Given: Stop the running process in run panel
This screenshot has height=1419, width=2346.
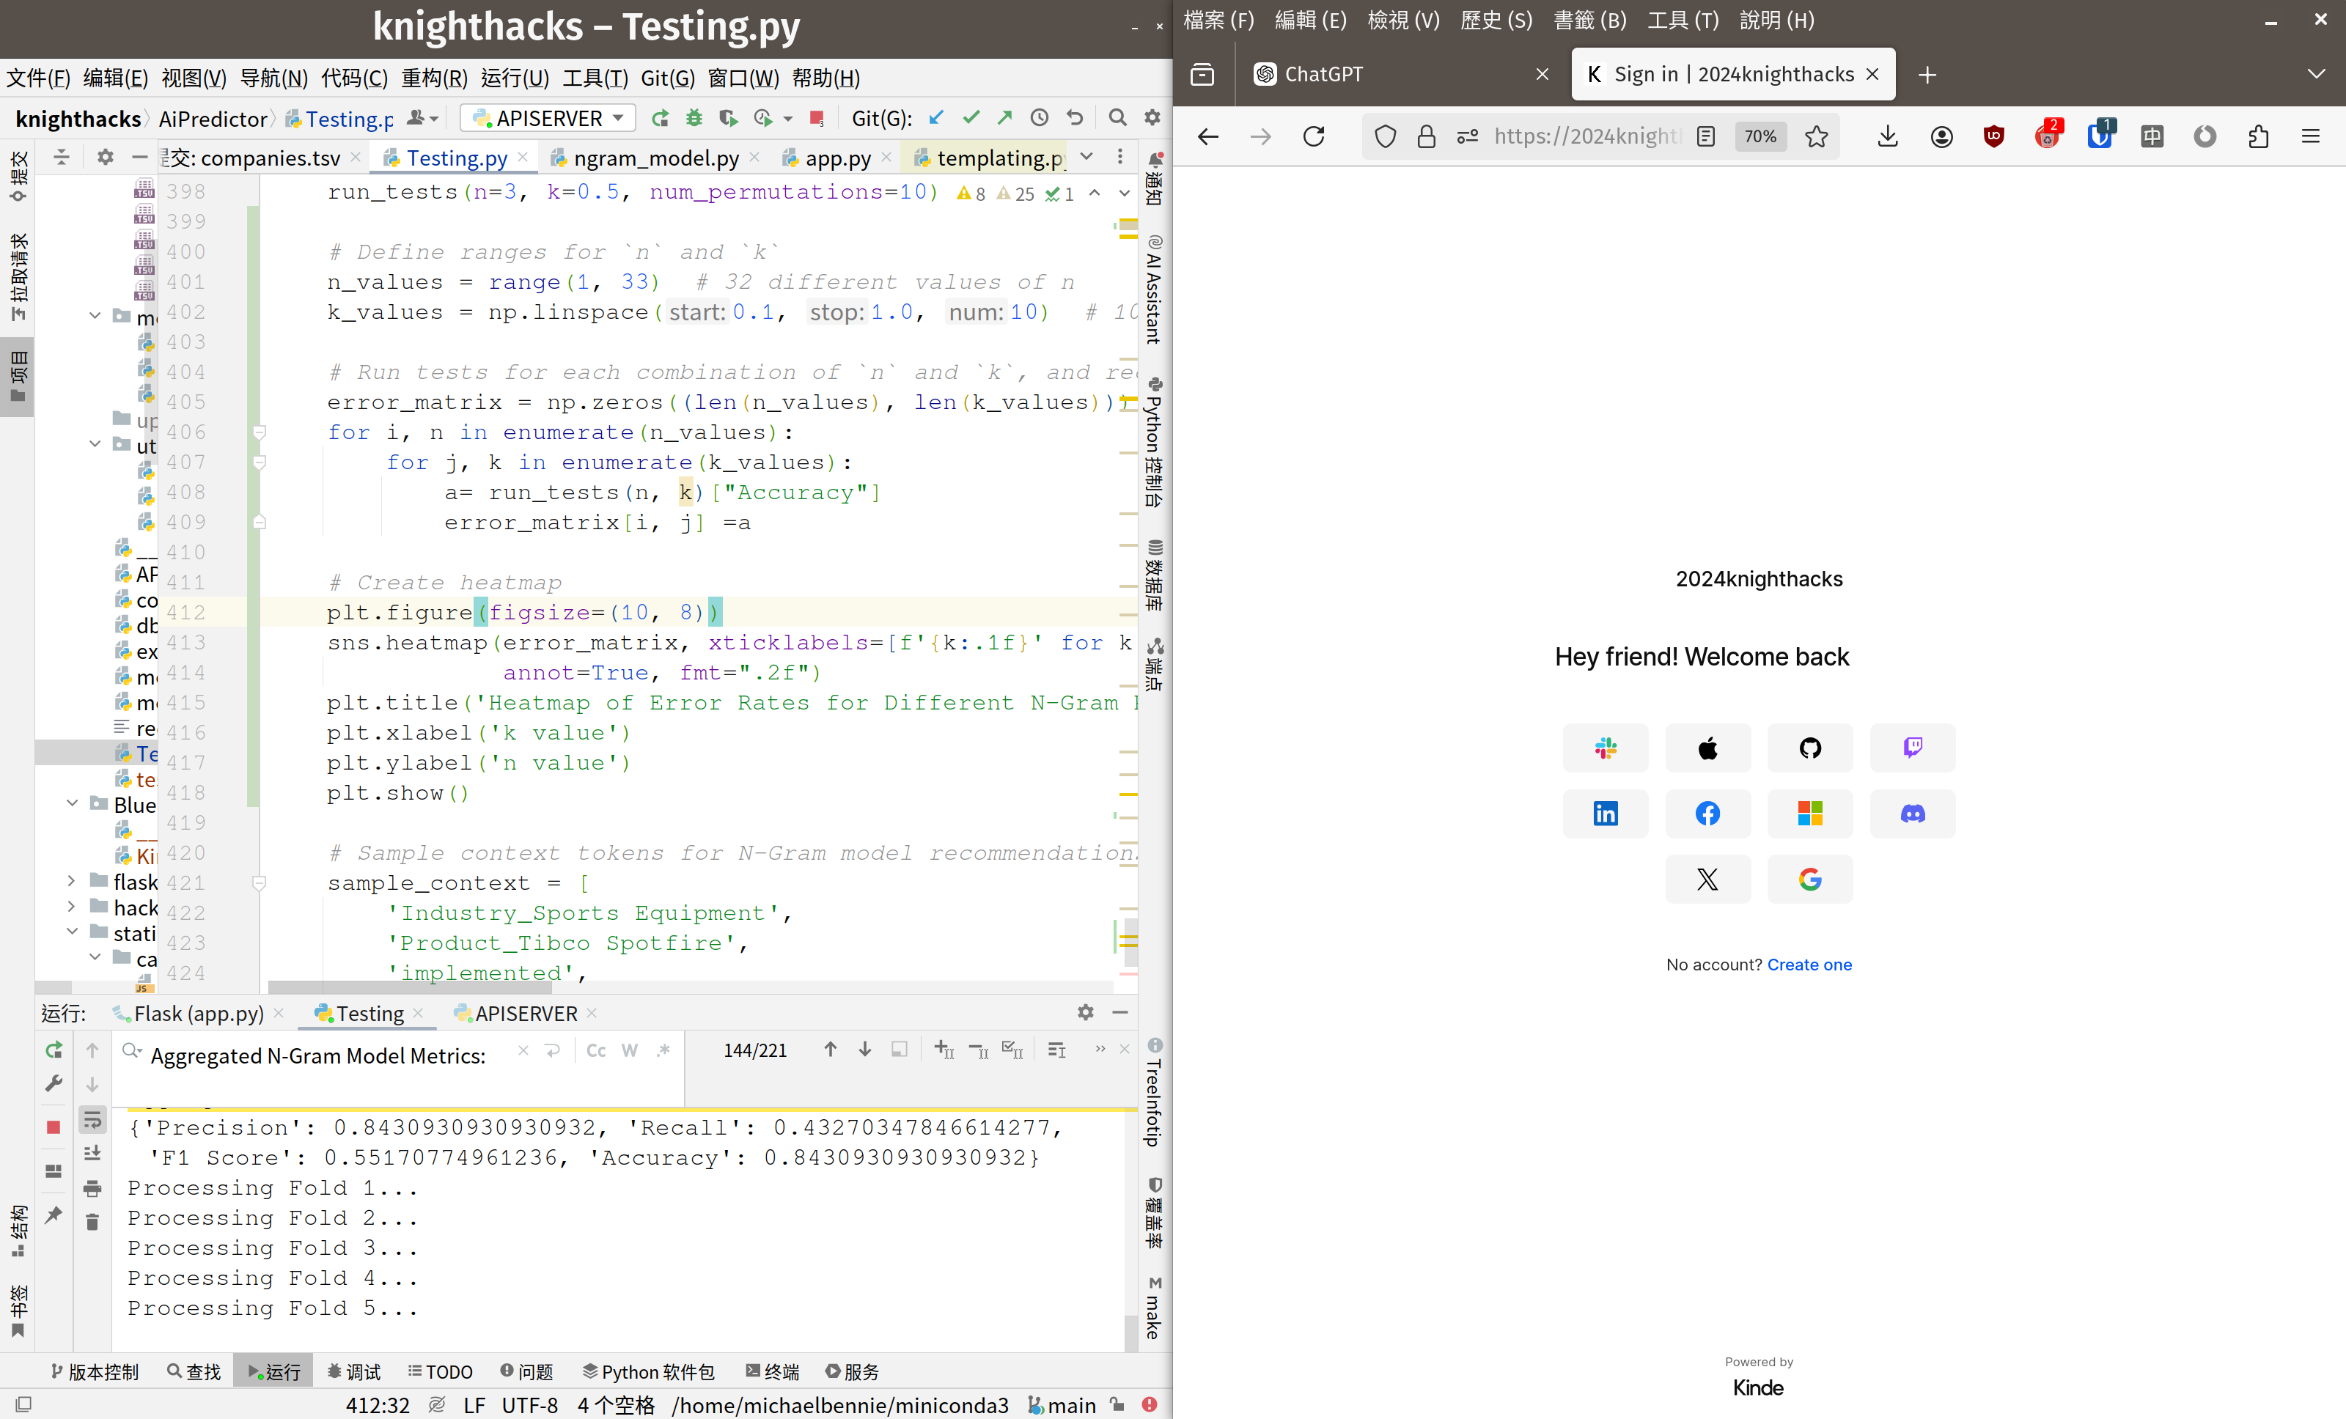Looking at the screenshot, I should point(54,1127).
